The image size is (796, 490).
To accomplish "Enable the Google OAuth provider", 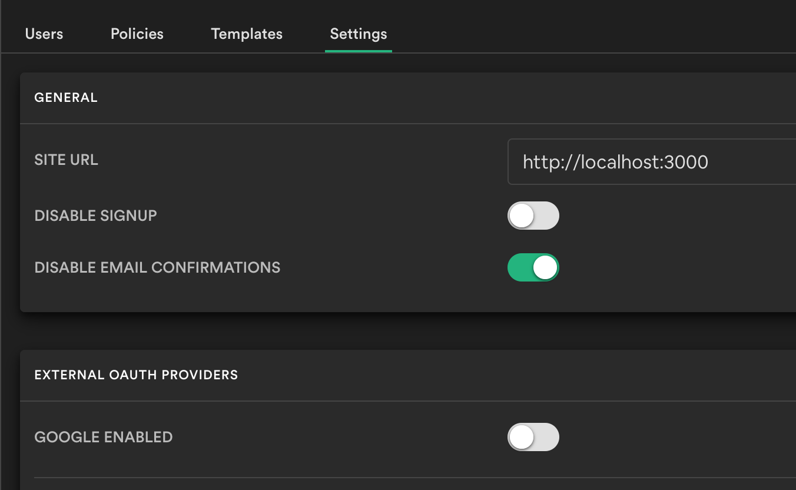I will [533, 436].
